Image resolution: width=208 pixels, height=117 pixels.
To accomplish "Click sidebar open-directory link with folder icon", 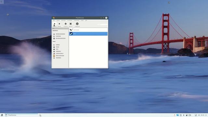I will click(x=60, y=56).
